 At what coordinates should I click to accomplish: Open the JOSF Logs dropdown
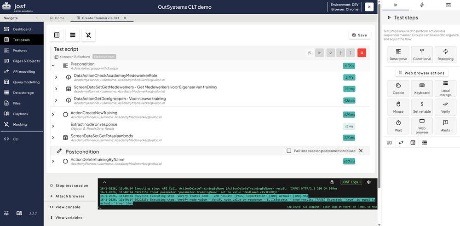click(351, 182)
